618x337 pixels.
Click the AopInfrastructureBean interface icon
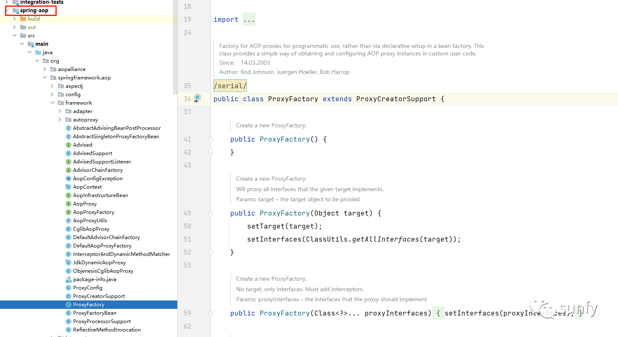click(68, 195)
